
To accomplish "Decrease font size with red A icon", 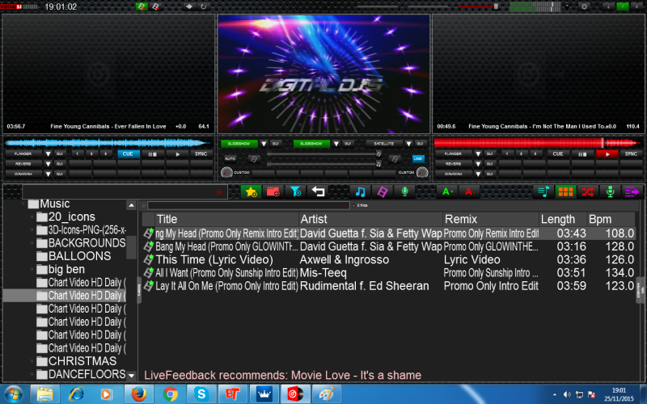I will (x=470, y=191).
